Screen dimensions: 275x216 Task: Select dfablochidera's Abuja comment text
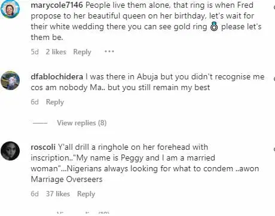[x=148, y=82]
